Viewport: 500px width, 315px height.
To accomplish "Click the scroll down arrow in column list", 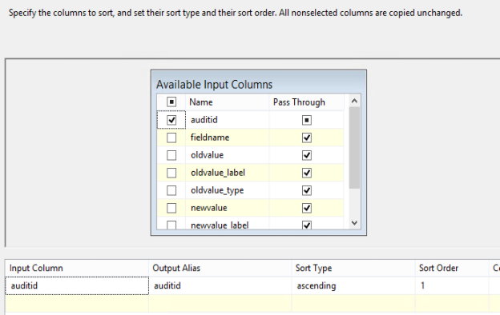I will click(354, 223).
